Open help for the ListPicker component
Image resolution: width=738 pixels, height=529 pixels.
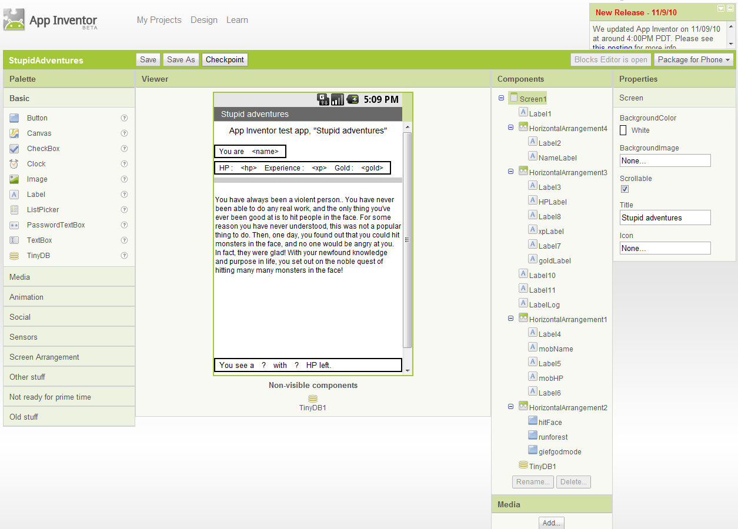coord(124,210)
